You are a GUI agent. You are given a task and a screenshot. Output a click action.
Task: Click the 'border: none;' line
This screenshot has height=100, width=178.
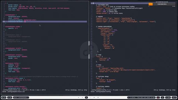13,58
